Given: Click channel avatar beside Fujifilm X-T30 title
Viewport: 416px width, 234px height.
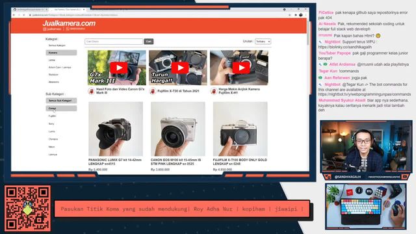Looking at the screenshot, I should [153, 91].
